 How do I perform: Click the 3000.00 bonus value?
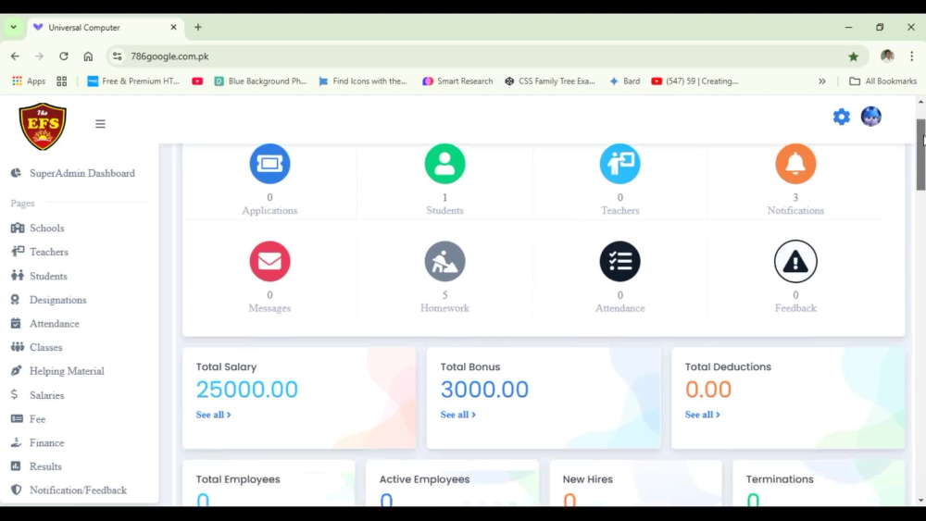click(x=484, y=390)
